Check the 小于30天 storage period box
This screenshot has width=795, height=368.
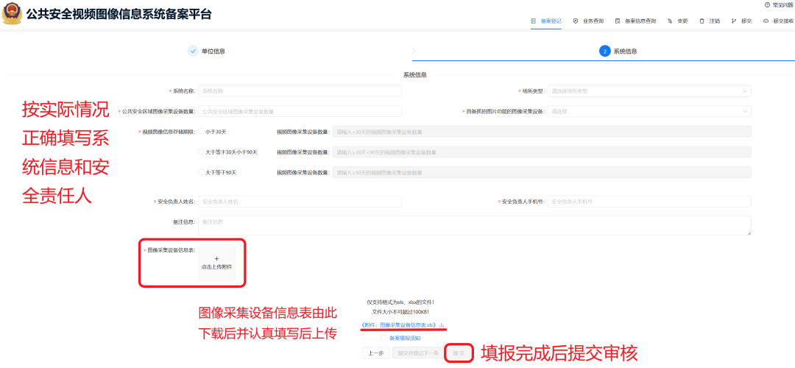point(201,132)
